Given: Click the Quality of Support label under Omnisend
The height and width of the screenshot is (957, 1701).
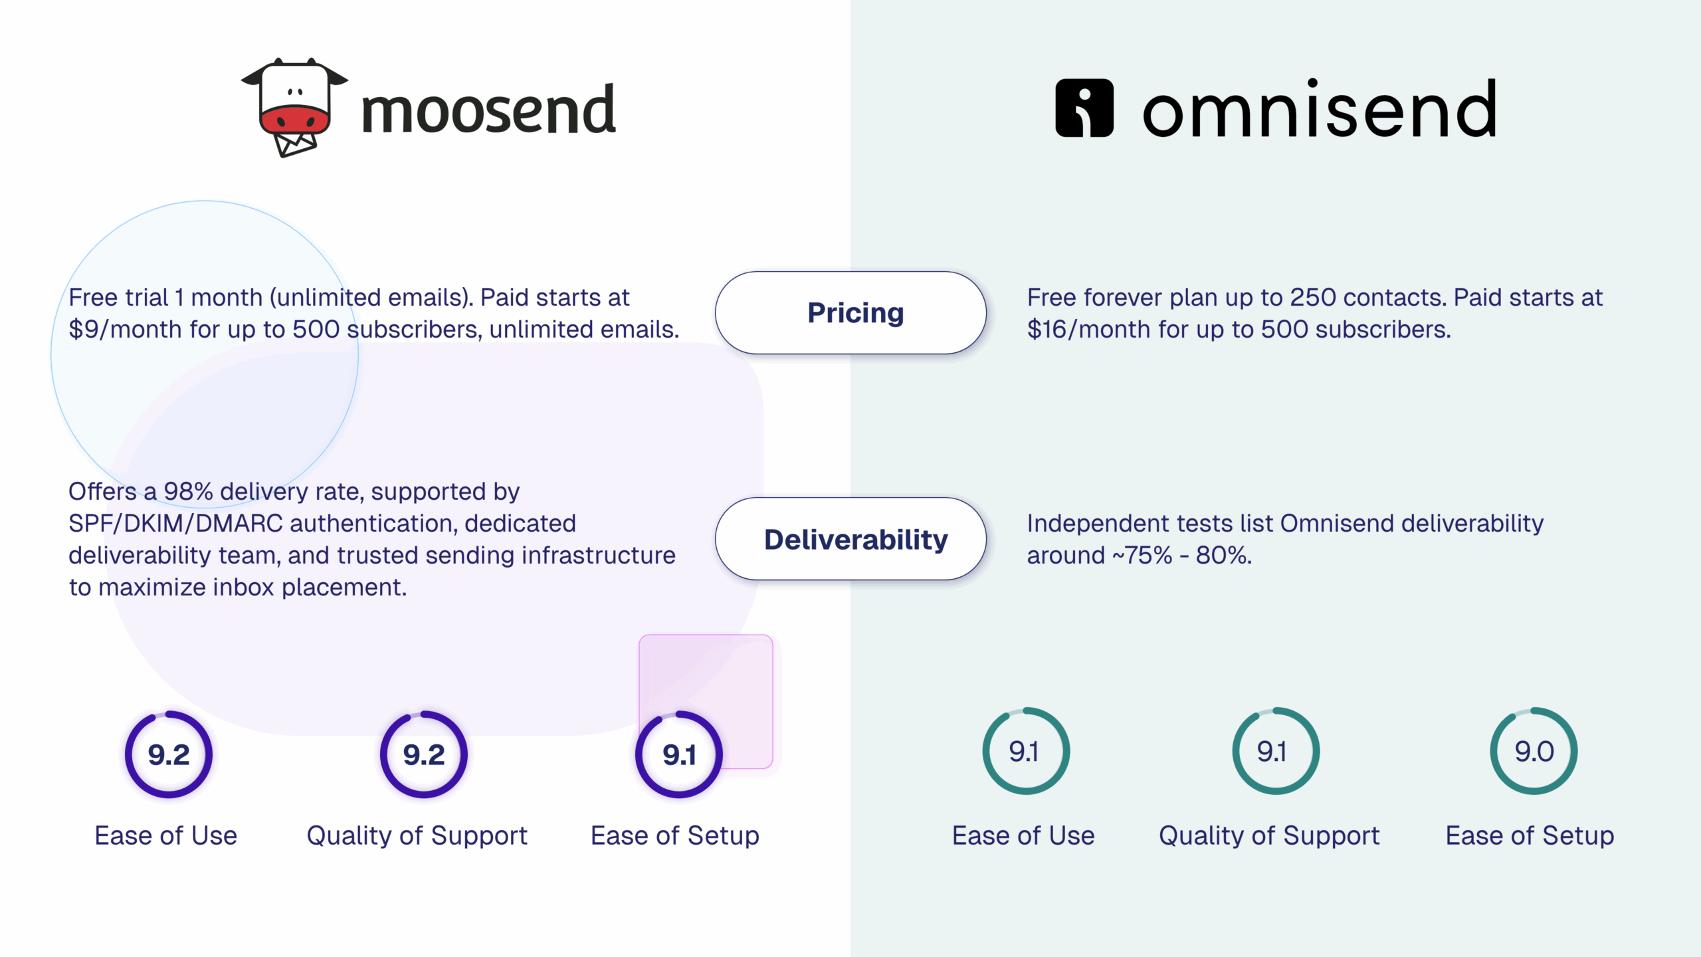Looking at the screenshot, I should pyautogui.click(x=1269, y=835).
